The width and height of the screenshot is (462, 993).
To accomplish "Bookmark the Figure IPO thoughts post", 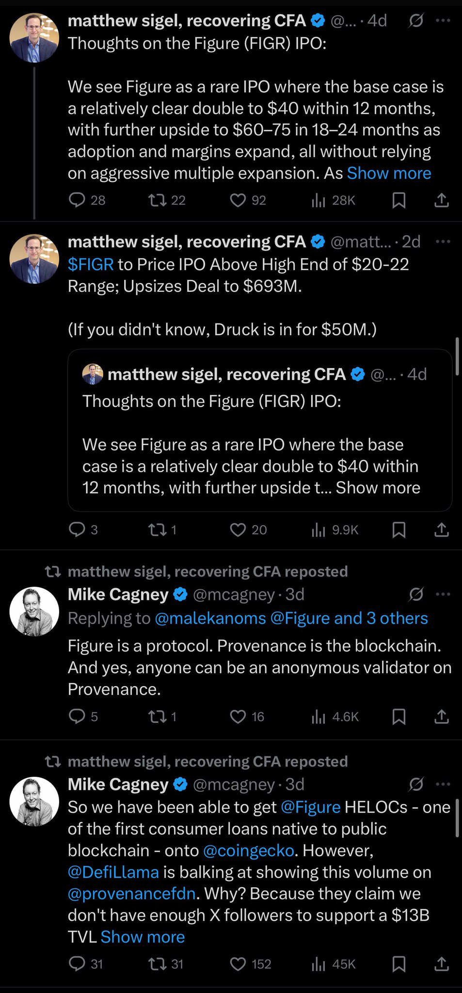I will tap(398, 200).
